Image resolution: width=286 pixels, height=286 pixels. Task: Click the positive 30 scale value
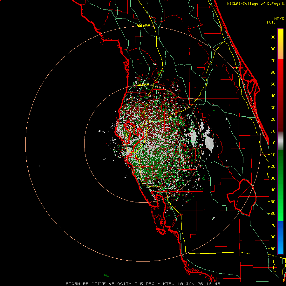click(x=273, y=108)
